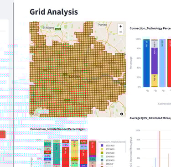Zoom in on the map

click(120, 26)
